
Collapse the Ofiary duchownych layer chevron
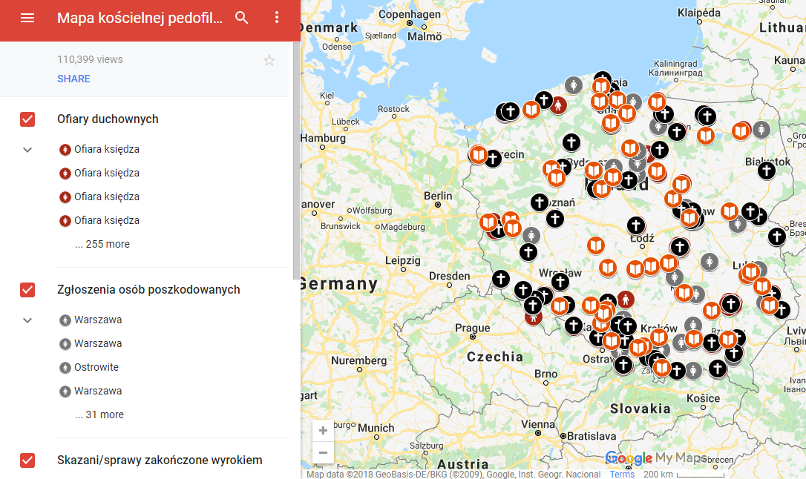coord(27,150)
